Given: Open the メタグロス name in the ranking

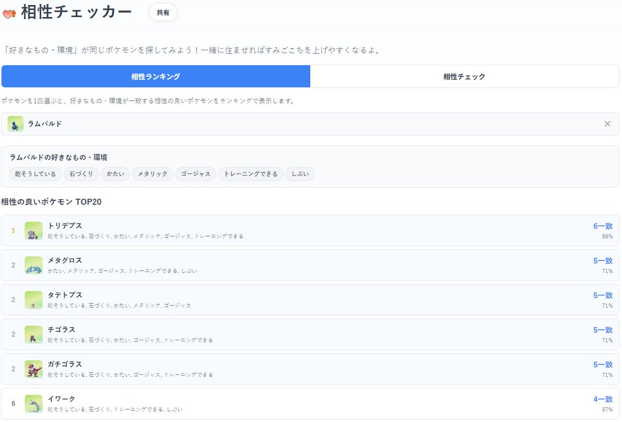Looking at the screenshot, I should 65,260.
